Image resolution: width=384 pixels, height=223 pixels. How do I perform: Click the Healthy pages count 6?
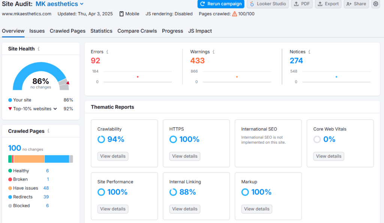click(47, 171)
